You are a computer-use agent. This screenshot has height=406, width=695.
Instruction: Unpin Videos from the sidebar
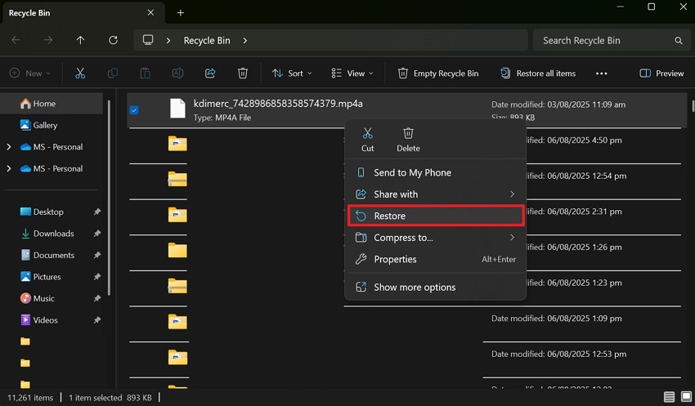pos(97,320)
